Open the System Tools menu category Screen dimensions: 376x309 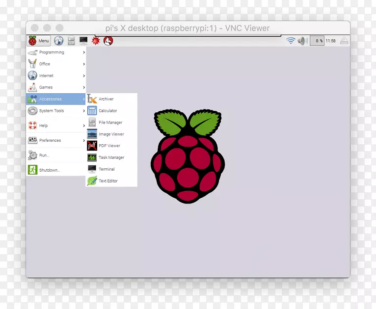pyautogui.click(x=56, y=111)
